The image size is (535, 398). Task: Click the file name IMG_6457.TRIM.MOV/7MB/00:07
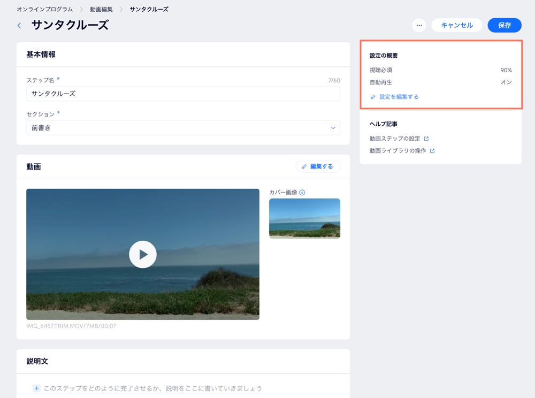[71, 326]
